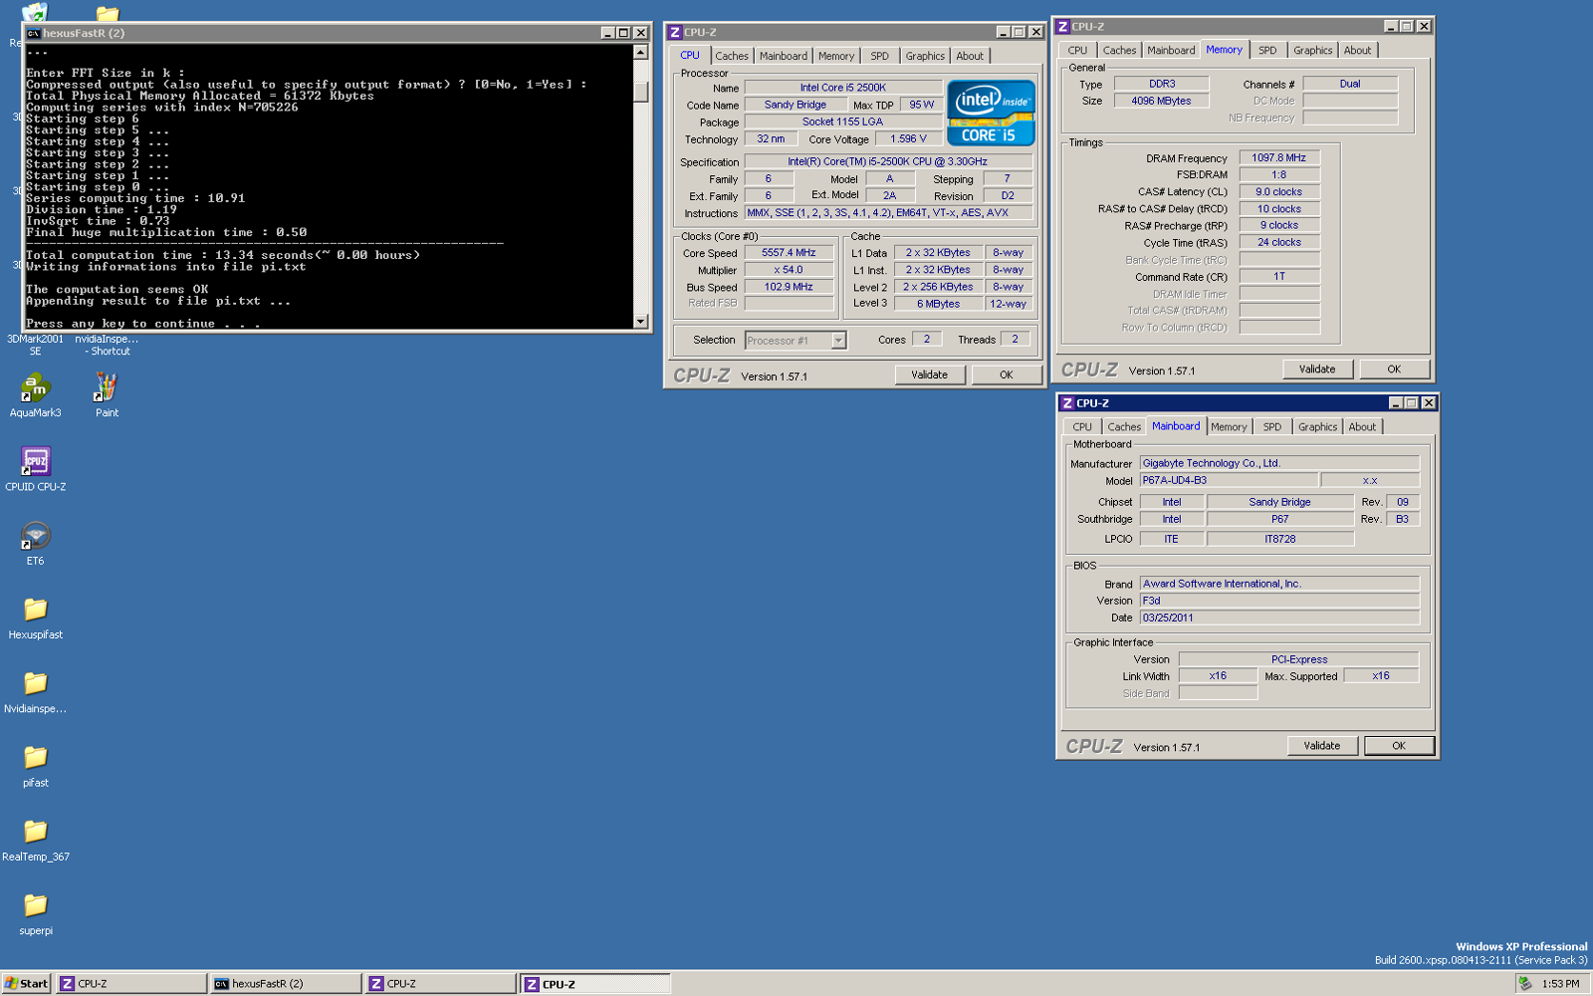Click Validate in CPU-Z CPU window
This screenshot has height=996, width=1593.
929,374
